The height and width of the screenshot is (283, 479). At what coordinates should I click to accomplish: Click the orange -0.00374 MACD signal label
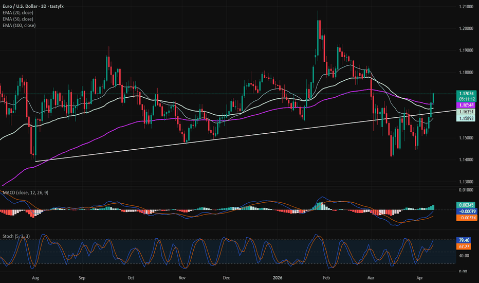tap(467, 218)
